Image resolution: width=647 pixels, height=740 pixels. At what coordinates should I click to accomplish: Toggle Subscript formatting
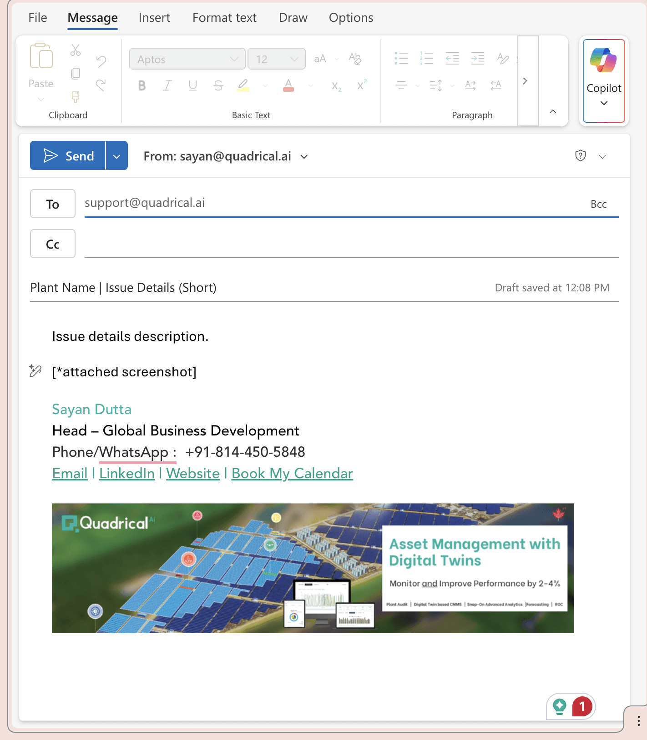pos(336,86)
